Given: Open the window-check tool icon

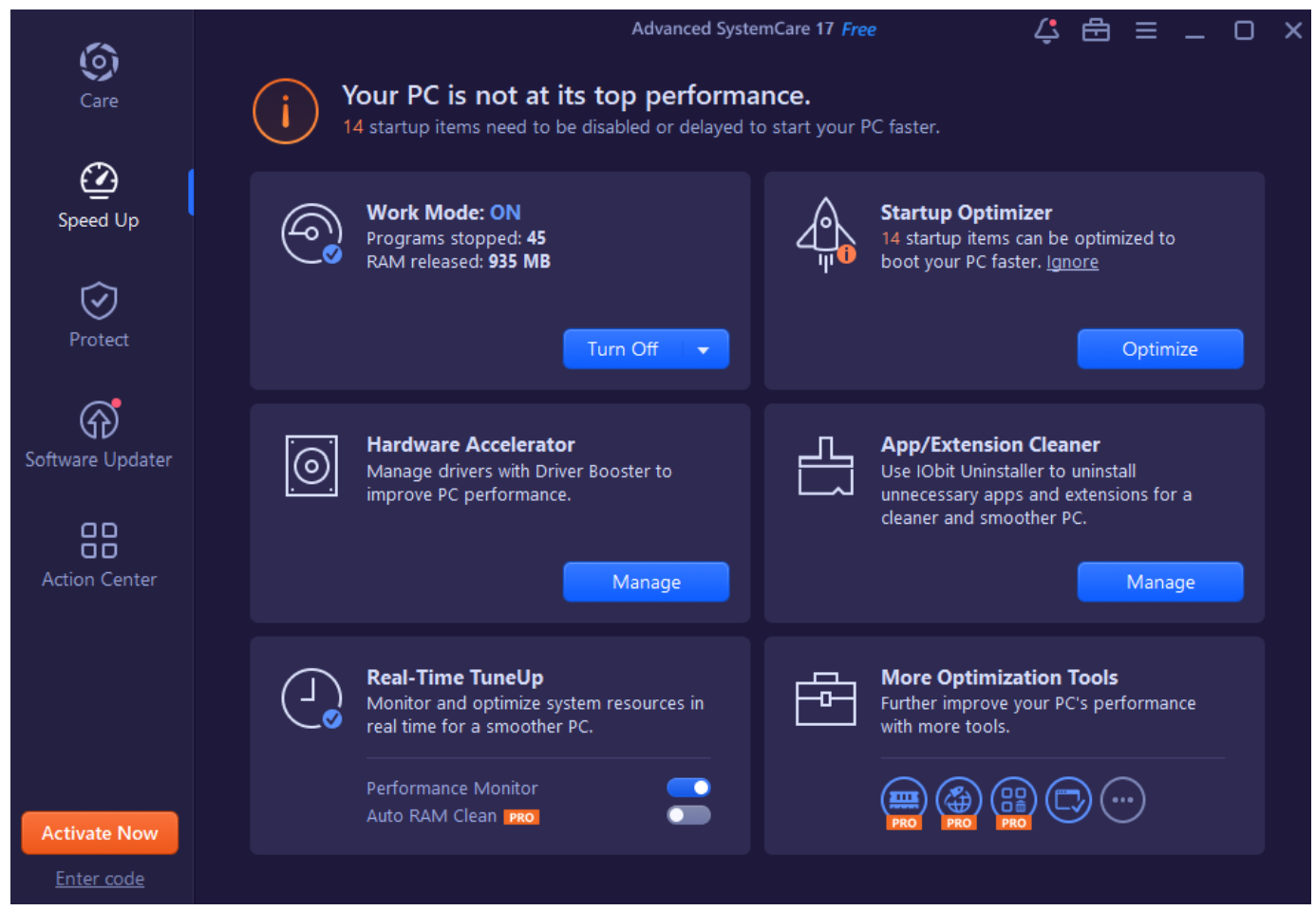Looking at the screenshot, I should pyautogui.click(x=1069, y=800).
